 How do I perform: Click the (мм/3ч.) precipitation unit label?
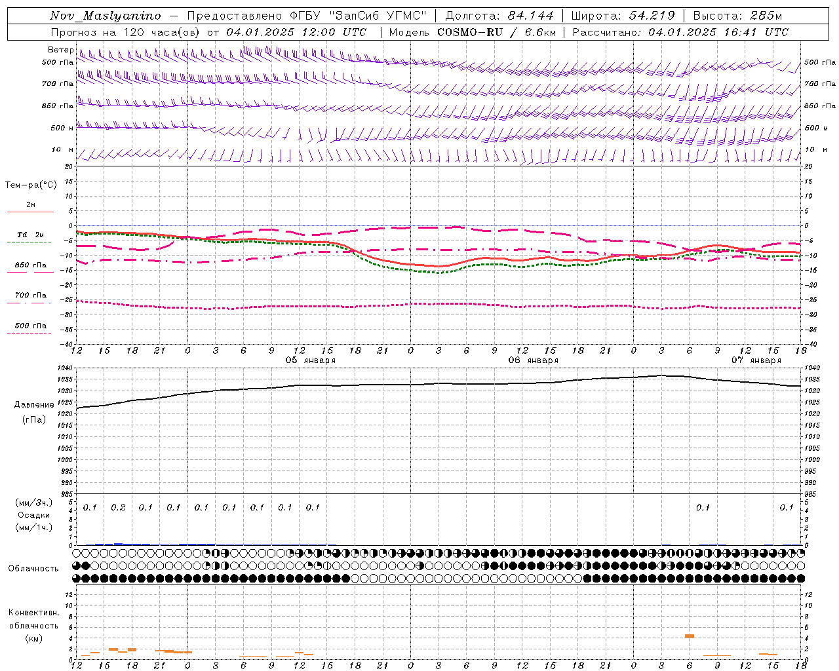point(33,503)
